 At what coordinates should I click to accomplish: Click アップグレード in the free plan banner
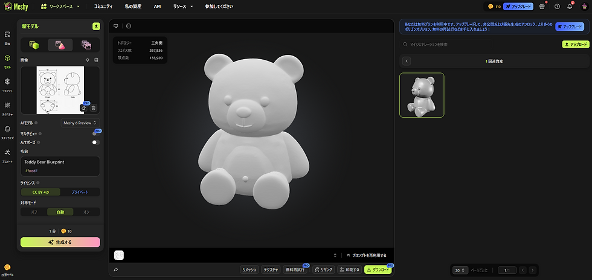pyautogui.click(x=569, y=27)
